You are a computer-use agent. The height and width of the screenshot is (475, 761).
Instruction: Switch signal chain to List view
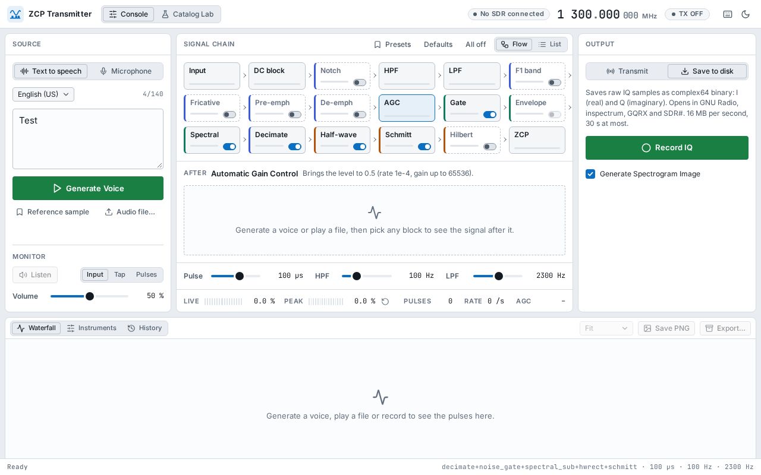click(550, 45)
